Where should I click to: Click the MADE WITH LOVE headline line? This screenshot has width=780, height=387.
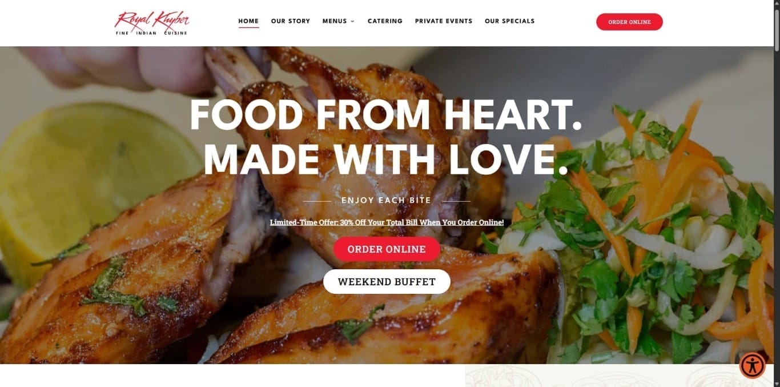[386, 159]
